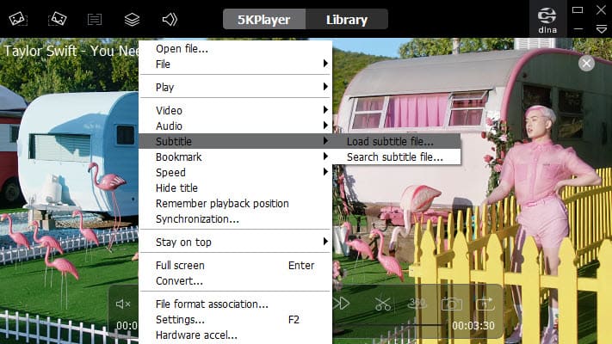Switch to the 5KPlayer tab

(x=264, y=20)
